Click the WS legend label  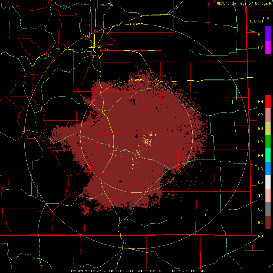coord(260,169)
